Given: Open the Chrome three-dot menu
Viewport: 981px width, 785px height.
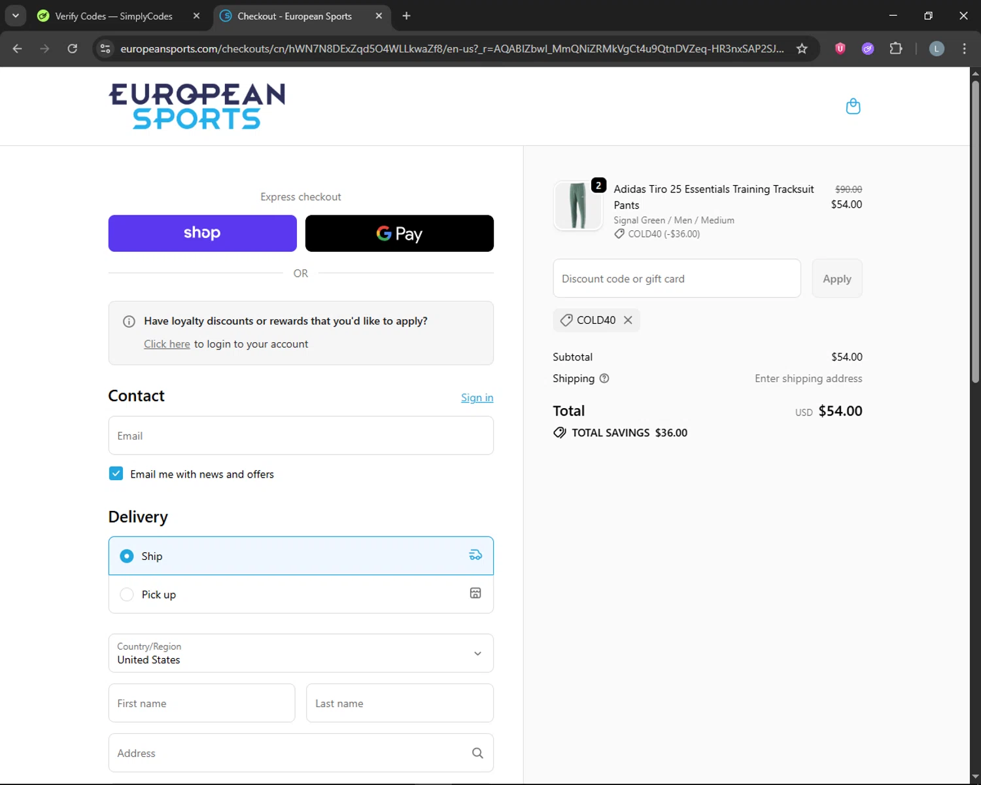Looking at the screenshot, I should [964, 48].
